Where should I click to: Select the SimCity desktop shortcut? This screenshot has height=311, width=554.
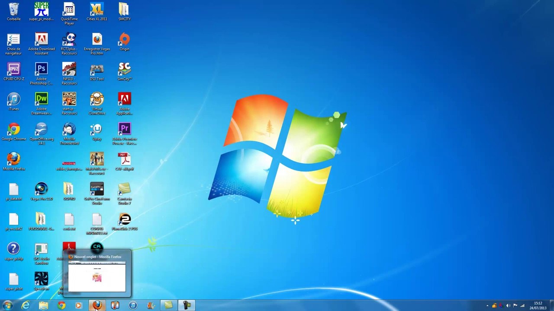click(x=124, y=72)
